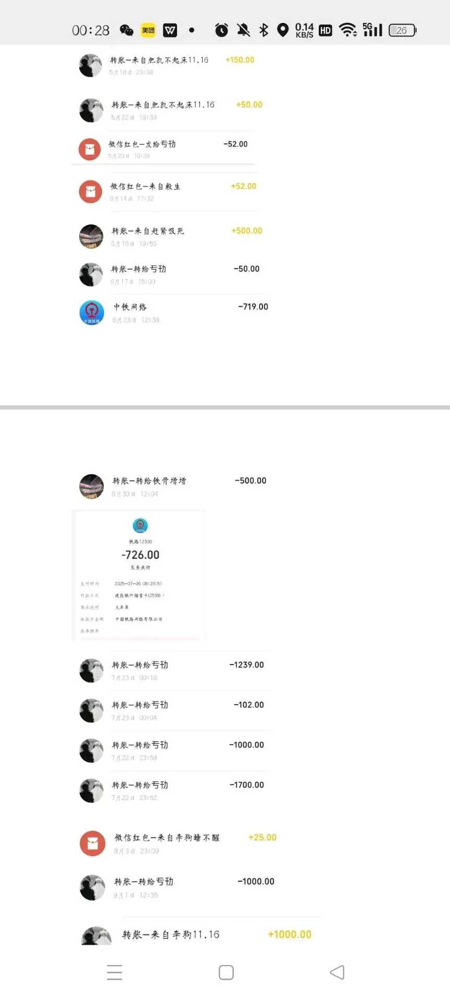Open the +150.00 transfer entry at top
The height and width of the screenshot is (1000, 450).
167,66
